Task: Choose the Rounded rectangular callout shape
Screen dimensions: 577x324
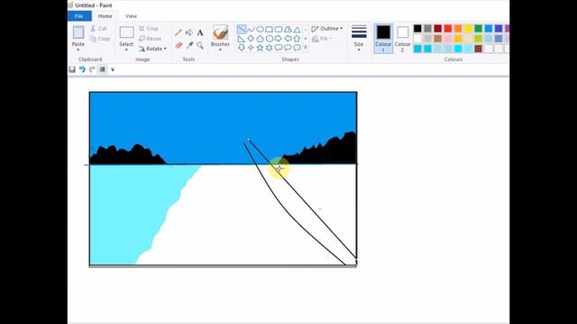Action: pyautogui.click(x=279, y=48)
